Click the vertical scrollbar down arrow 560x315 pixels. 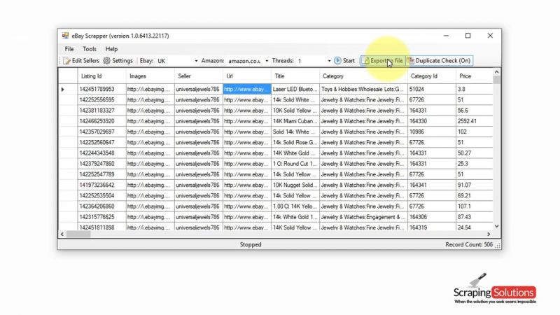496,226
